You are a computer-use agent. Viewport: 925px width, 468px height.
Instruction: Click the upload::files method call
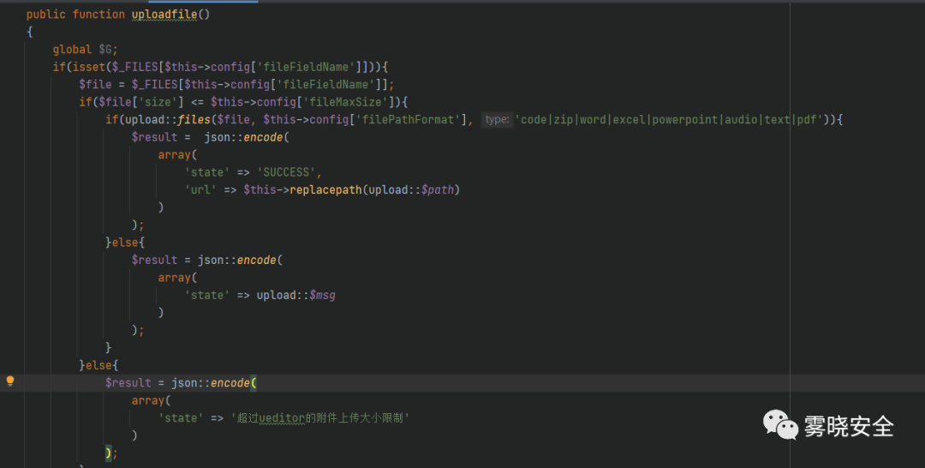pyautogui.click(x=168, y=120)
